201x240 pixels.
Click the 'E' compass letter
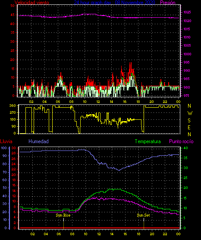(x=189, y=128)
